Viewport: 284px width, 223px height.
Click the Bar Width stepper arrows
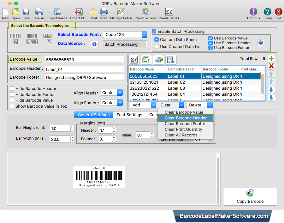click(x=73, y=139)
